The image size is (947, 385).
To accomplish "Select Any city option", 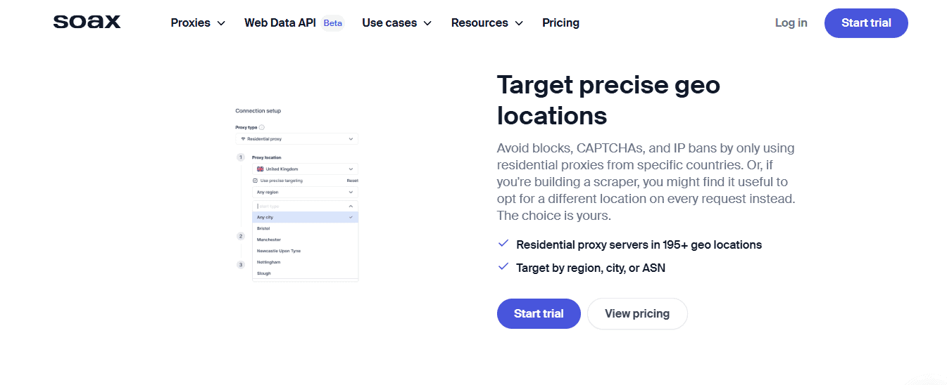I will (305, 217).
